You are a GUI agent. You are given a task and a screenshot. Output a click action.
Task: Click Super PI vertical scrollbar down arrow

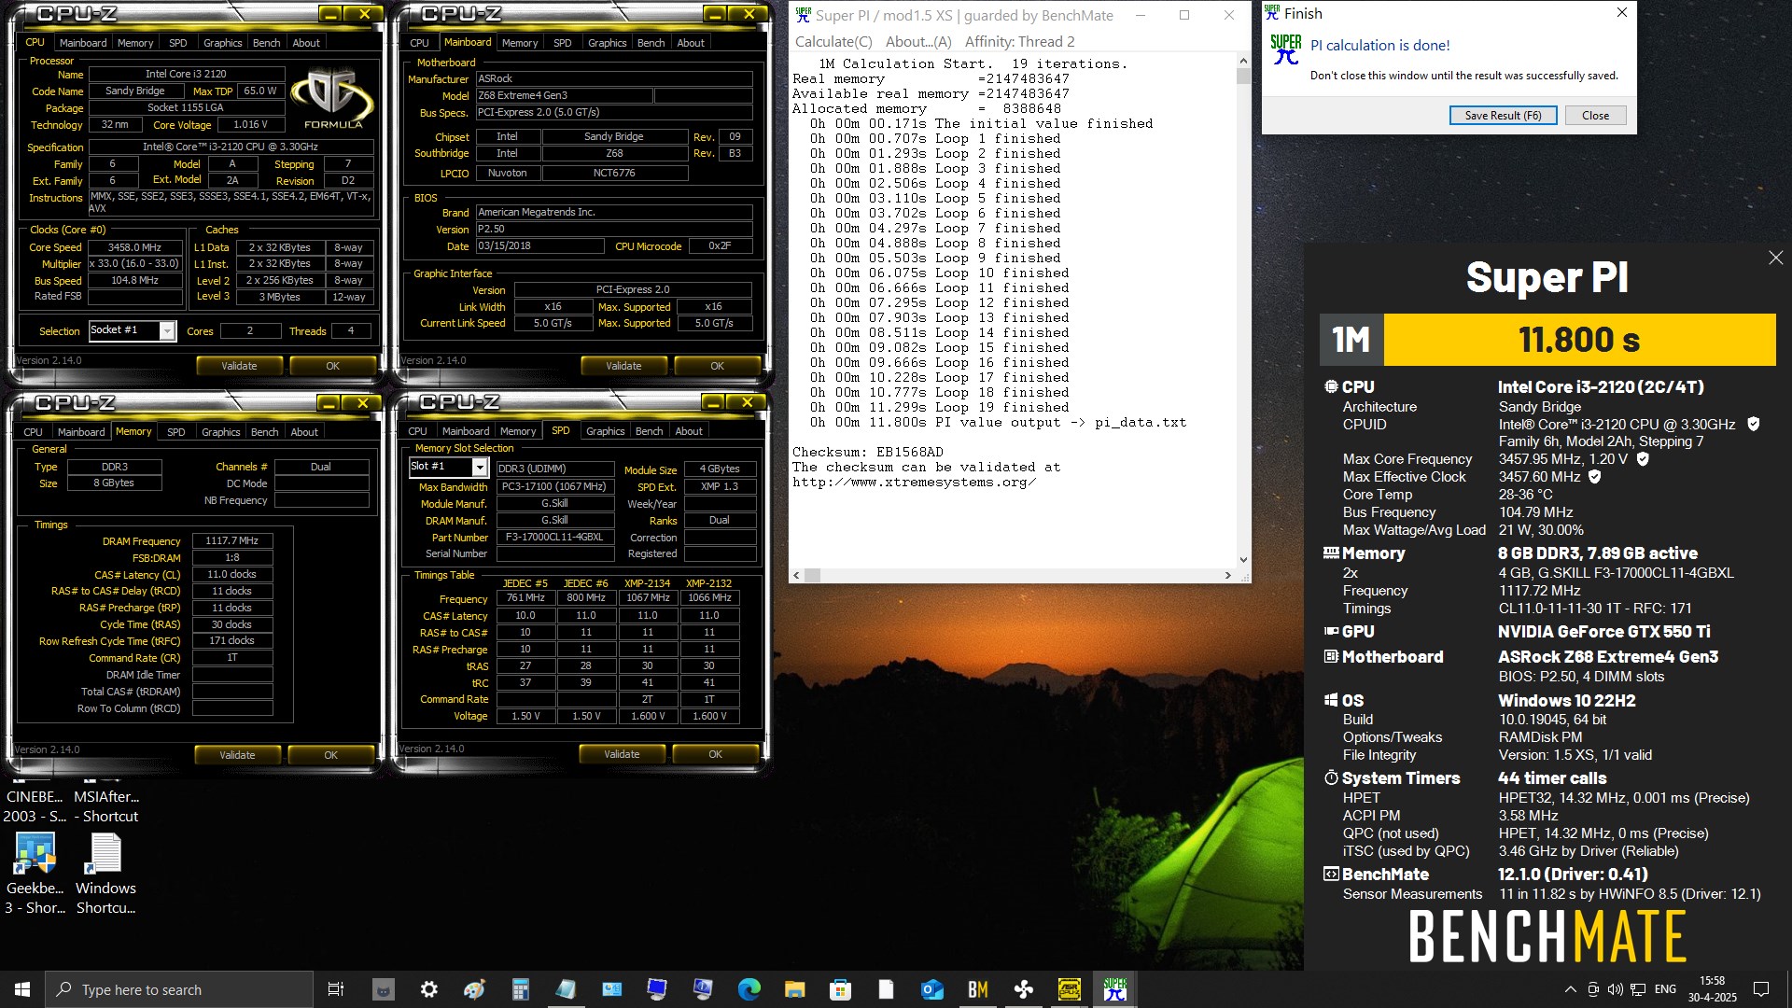click(x=1243, y=560)
